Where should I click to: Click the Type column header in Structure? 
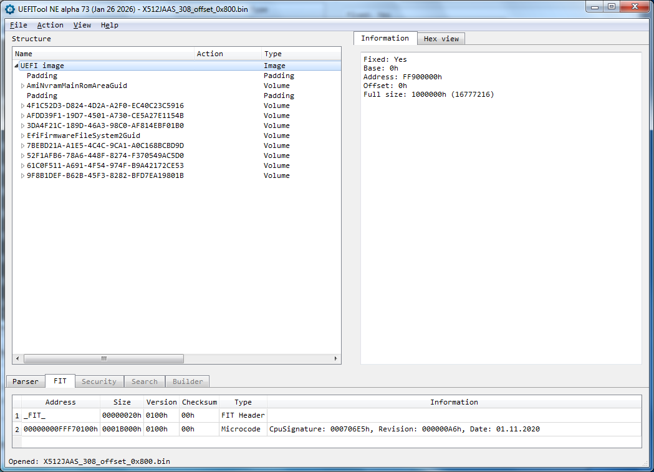coord(299,54)
